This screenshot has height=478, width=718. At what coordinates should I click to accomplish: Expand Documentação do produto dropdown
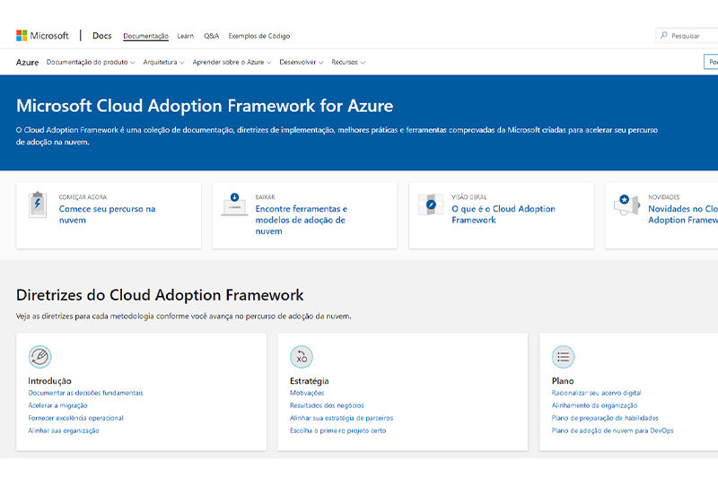[91, 62]
